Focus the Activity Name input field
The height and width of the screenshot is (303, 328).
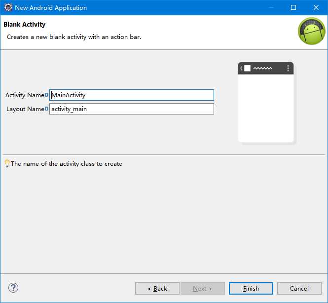[x=132, y=95]
